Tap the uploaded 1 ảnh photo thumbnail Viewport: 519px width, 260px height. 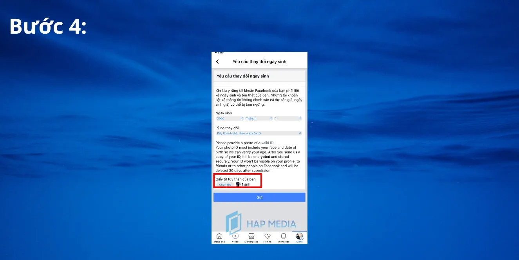coord(238,184)
